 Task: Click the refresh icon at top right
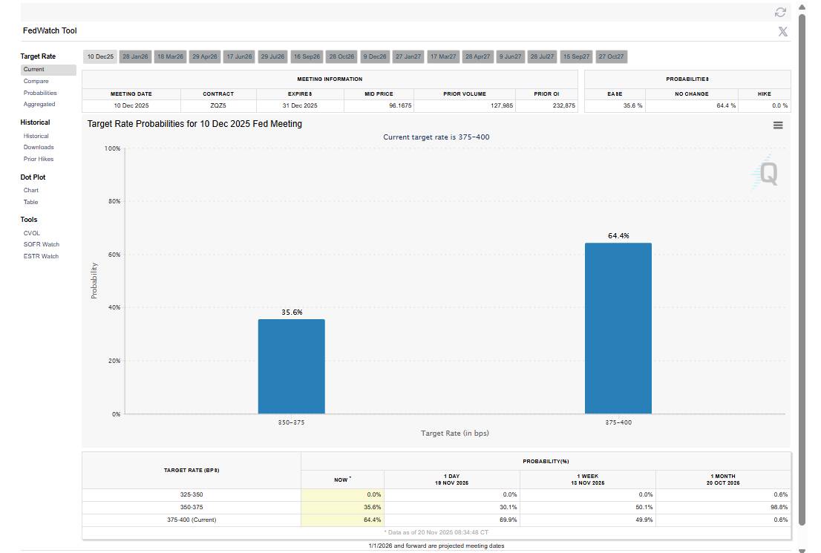click(780, 12)
